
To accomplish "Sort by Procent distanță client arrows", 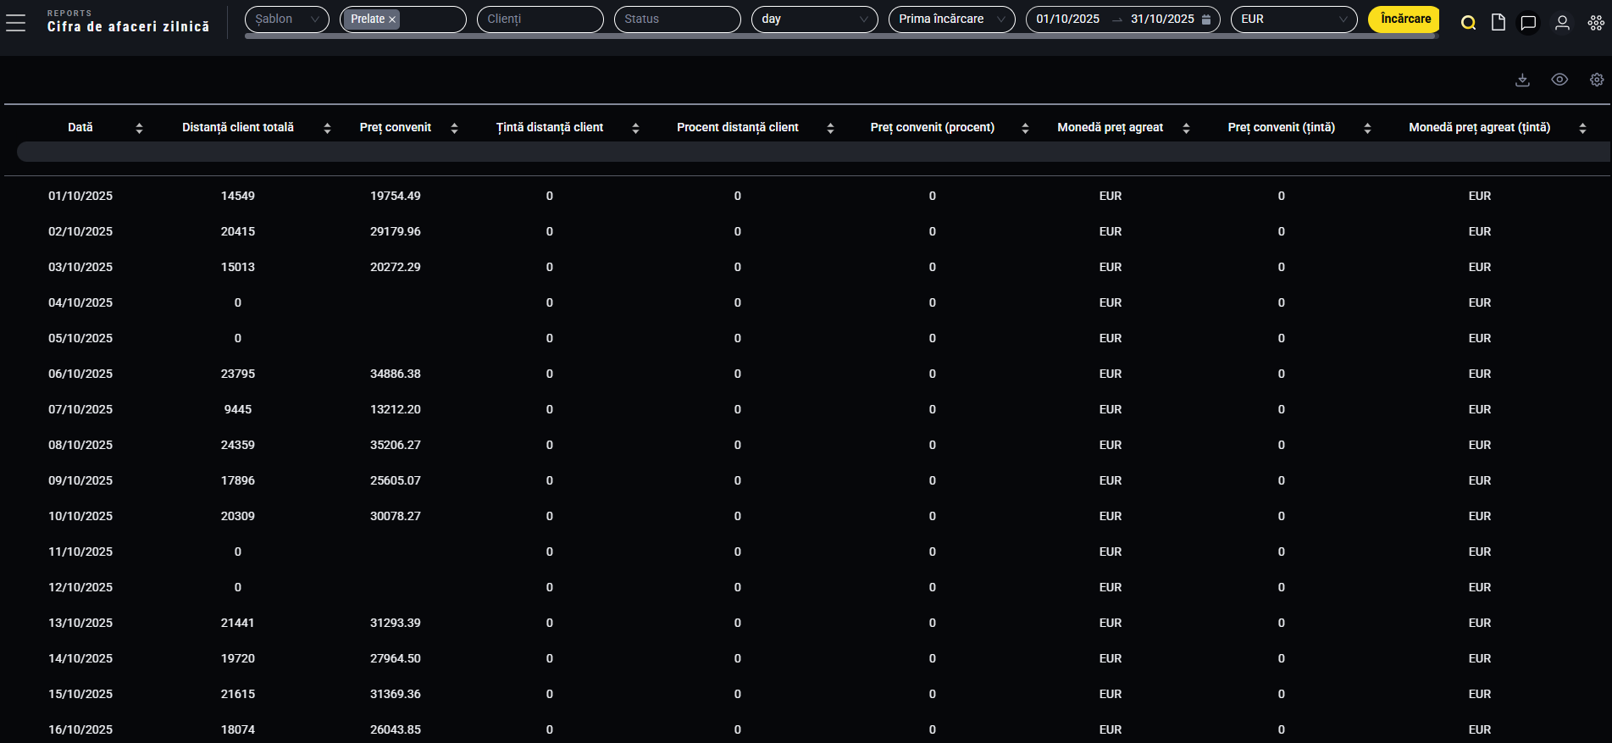I will tap(830, 128).
